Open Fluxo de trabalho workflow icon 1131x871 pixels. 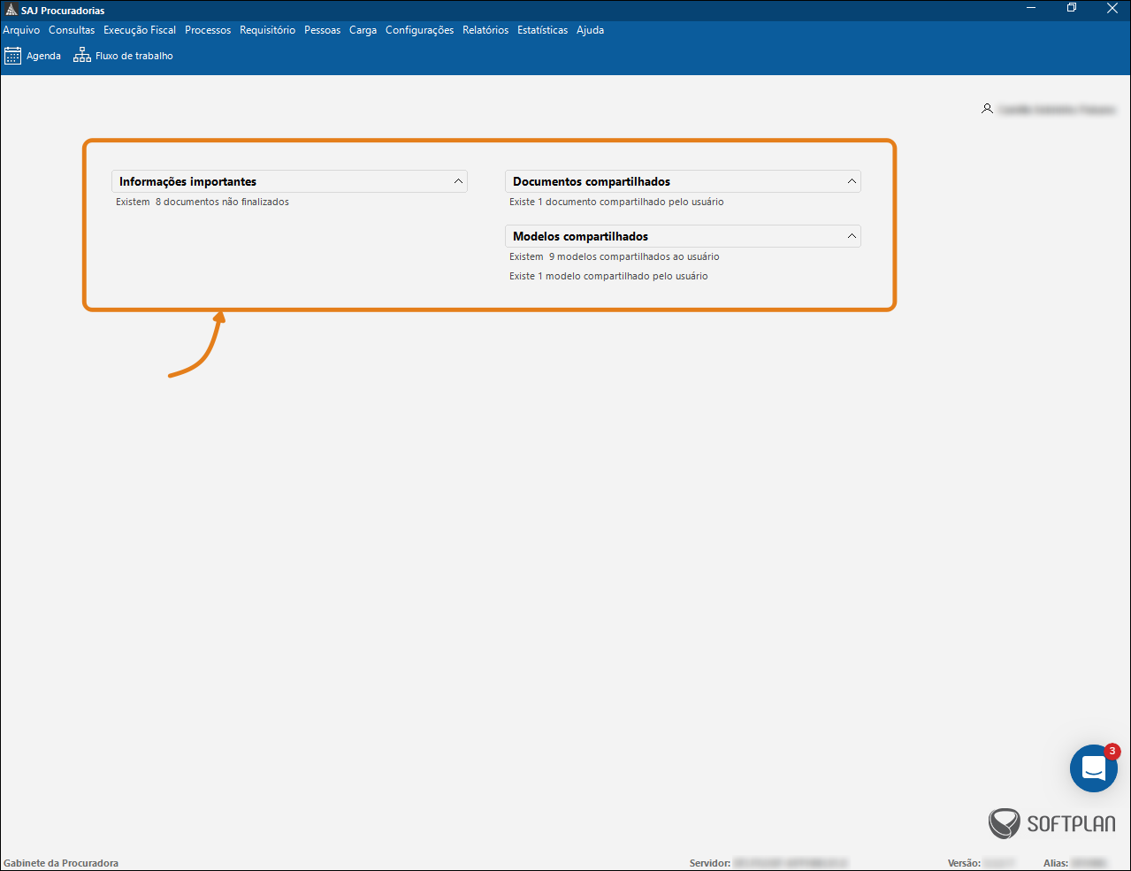click(82, 56)
